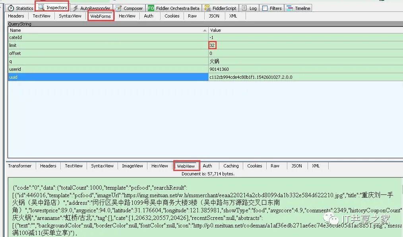This screenshot has width=403, height=237.
Task: Select request Raw inspector tab
Action: [192, 16]
